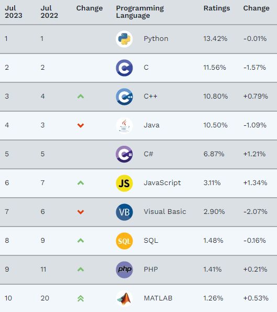The width and height of the screenshot is (277, 312).
Task: Select the MATLAB logo icon
Action: click(x=124, y=298)
